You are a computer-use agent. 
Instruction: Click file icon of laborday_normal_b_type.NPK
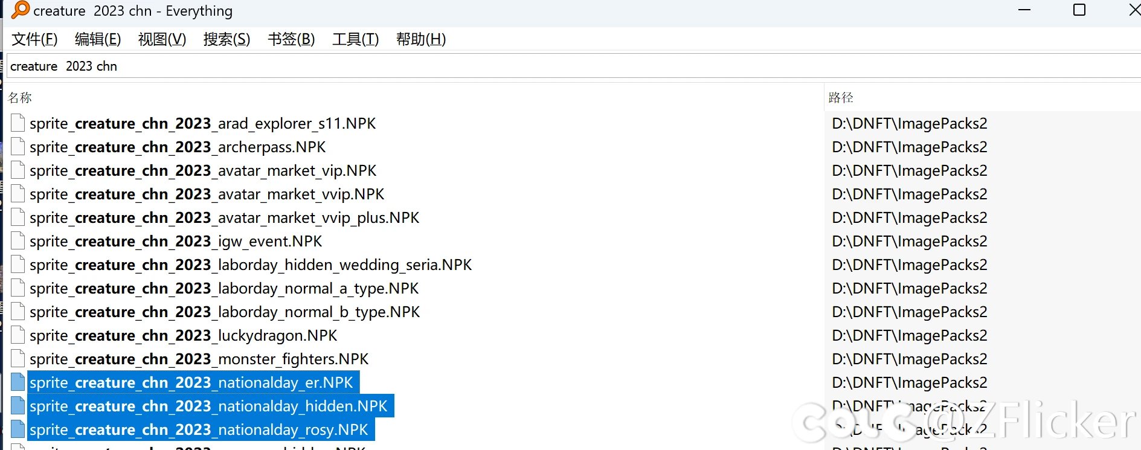coord(18,312)
